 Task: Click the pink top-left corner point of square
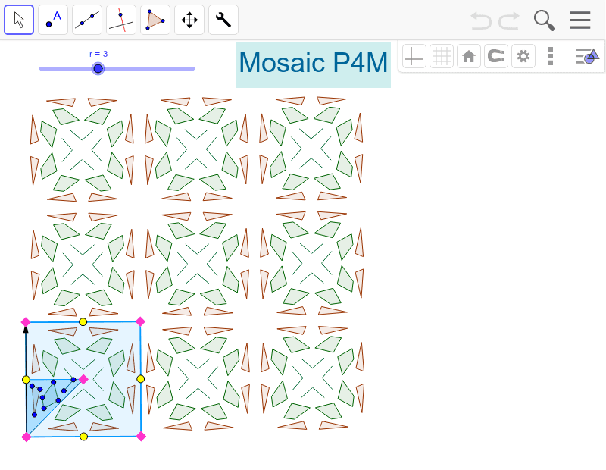coord(26,322)
